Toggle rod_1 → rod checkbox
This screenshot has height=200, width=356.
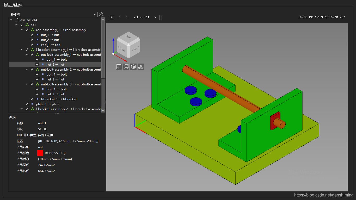point(32,45)
